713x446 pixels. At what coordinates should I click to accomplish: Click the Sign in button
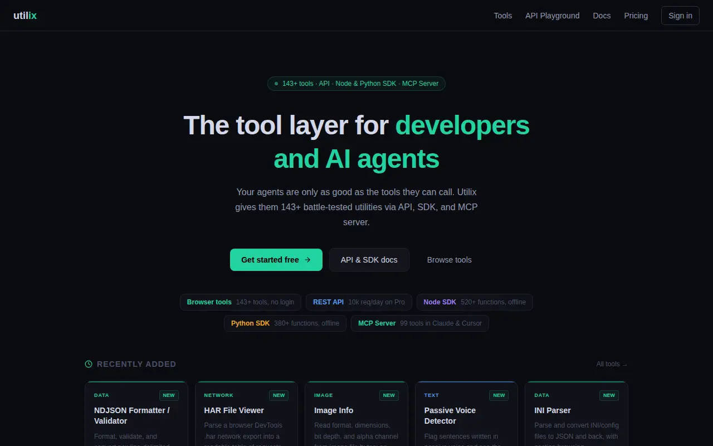[x=680, y=16]
